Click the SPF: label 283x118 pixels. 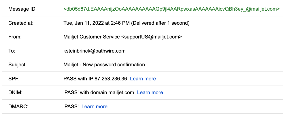[14, 79]
